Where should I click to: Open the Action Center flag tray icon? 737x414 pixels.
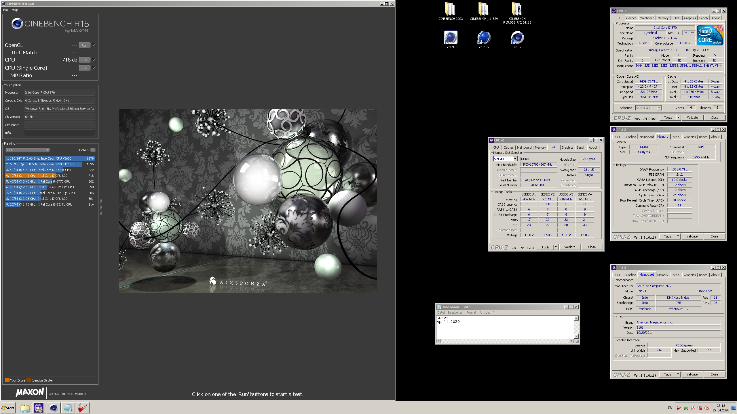click(693, 408)
